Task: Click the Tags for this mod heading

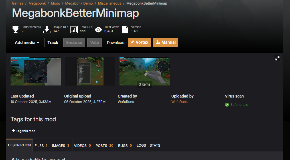Action: pos(33,119)
